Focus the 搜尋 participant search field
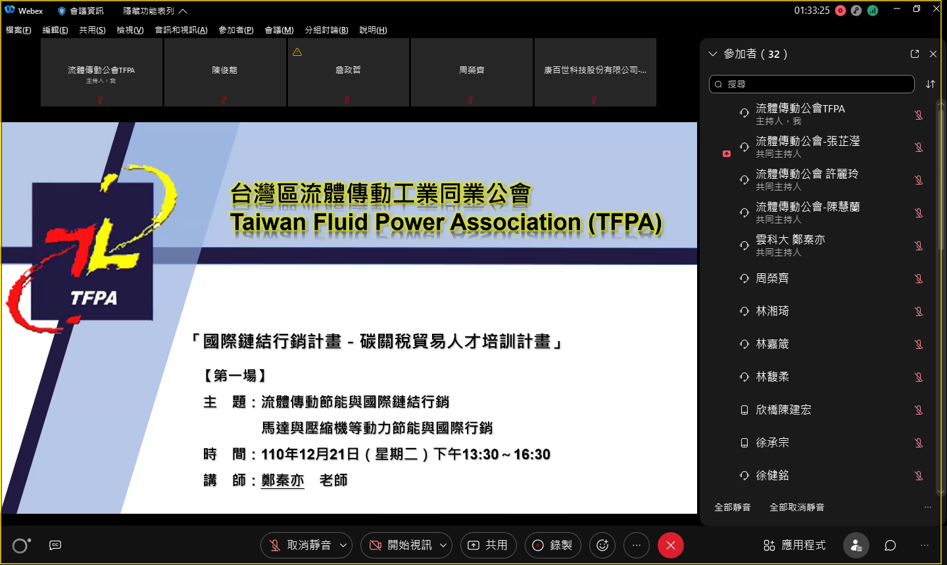The height and width of the screenshot is (565, 947). (812, 84)
